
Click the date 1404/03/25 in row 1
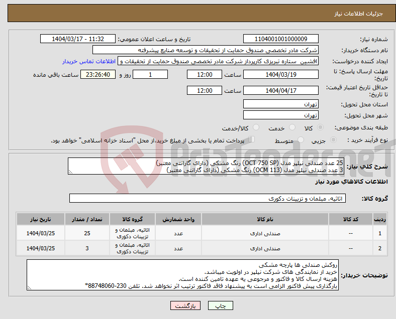tap(41, 233)
